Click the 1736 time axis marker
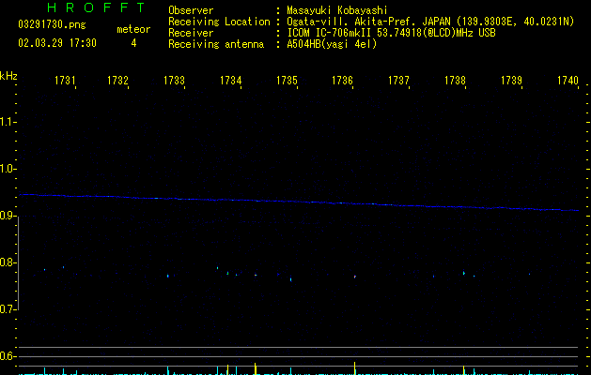 click(342, 81)
